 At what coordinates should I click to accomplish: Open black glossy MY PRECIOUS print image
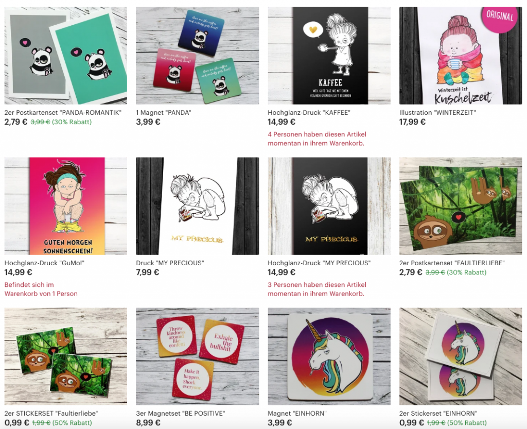(x=329, y=206)
